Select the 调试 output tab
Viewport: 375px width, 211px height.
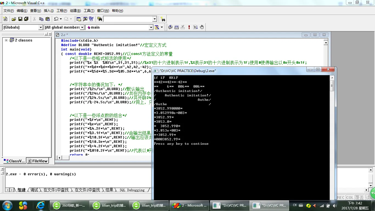tap(34, 190)
